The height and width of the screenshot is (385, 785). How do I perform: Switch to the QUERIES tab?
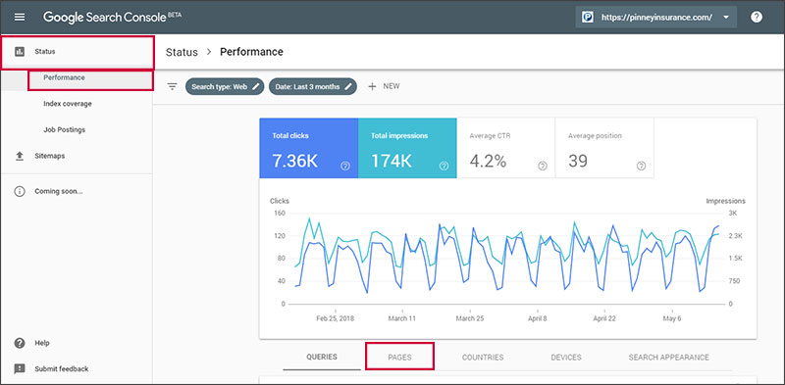tap(322, 357)
